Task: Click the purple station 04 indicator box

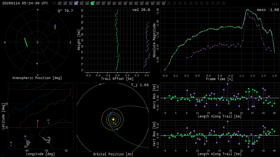Action: click(x=76, y=3)
